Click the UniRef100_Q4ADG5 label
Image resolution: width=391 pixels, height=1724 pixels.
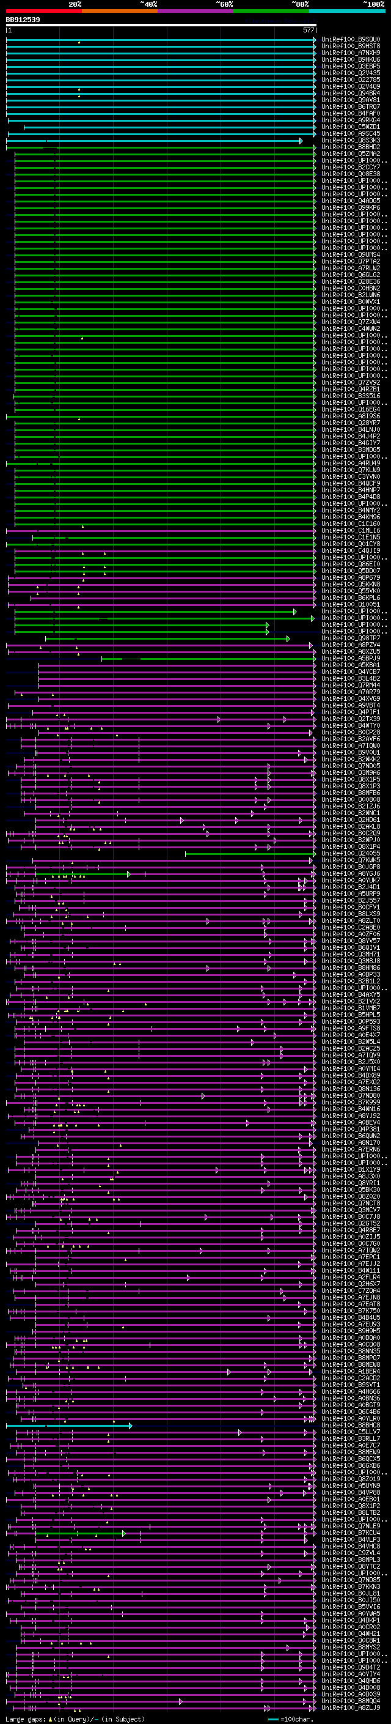(x=351, y=201)
